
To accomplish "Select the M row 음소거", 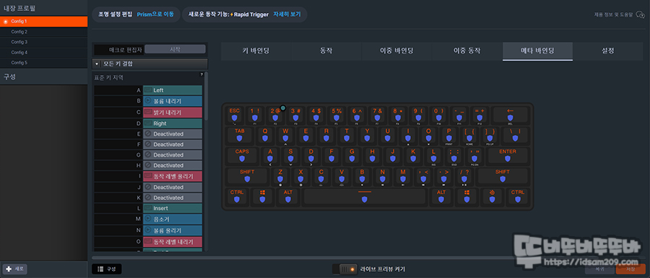I will (x=148, y=220).
